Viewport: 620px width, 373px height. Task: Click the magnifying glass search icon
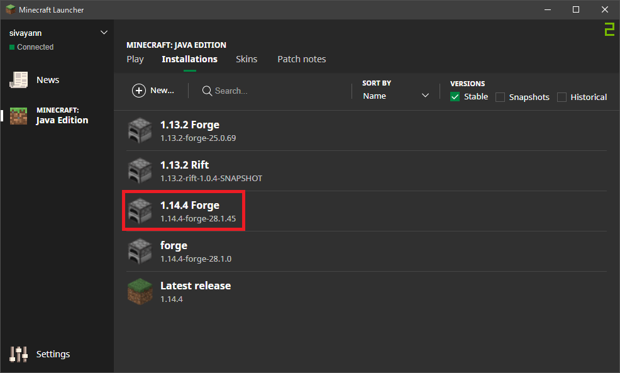click(x=207, y=91)
